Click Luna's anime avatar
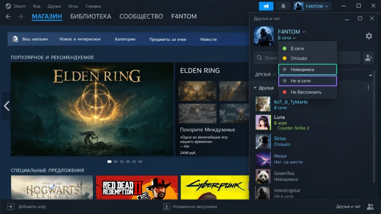381x214 pixels. click(263, 122)
